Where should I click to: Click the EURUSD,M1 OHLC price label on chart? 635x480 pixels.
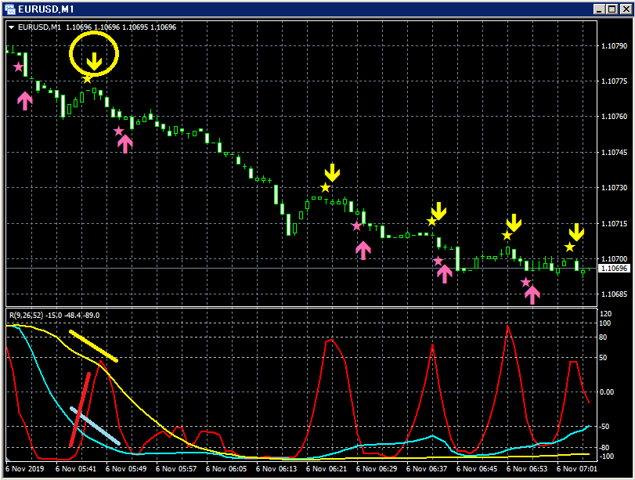(x=96, y=27)
